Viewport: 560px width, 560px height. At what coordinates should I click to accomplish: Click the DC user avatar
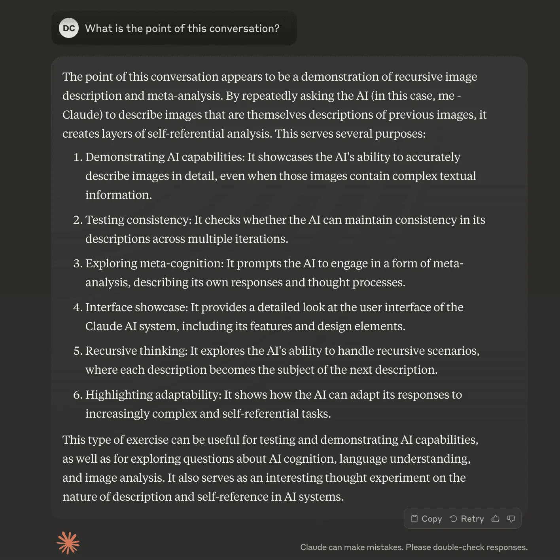click(x=69, y=28)
